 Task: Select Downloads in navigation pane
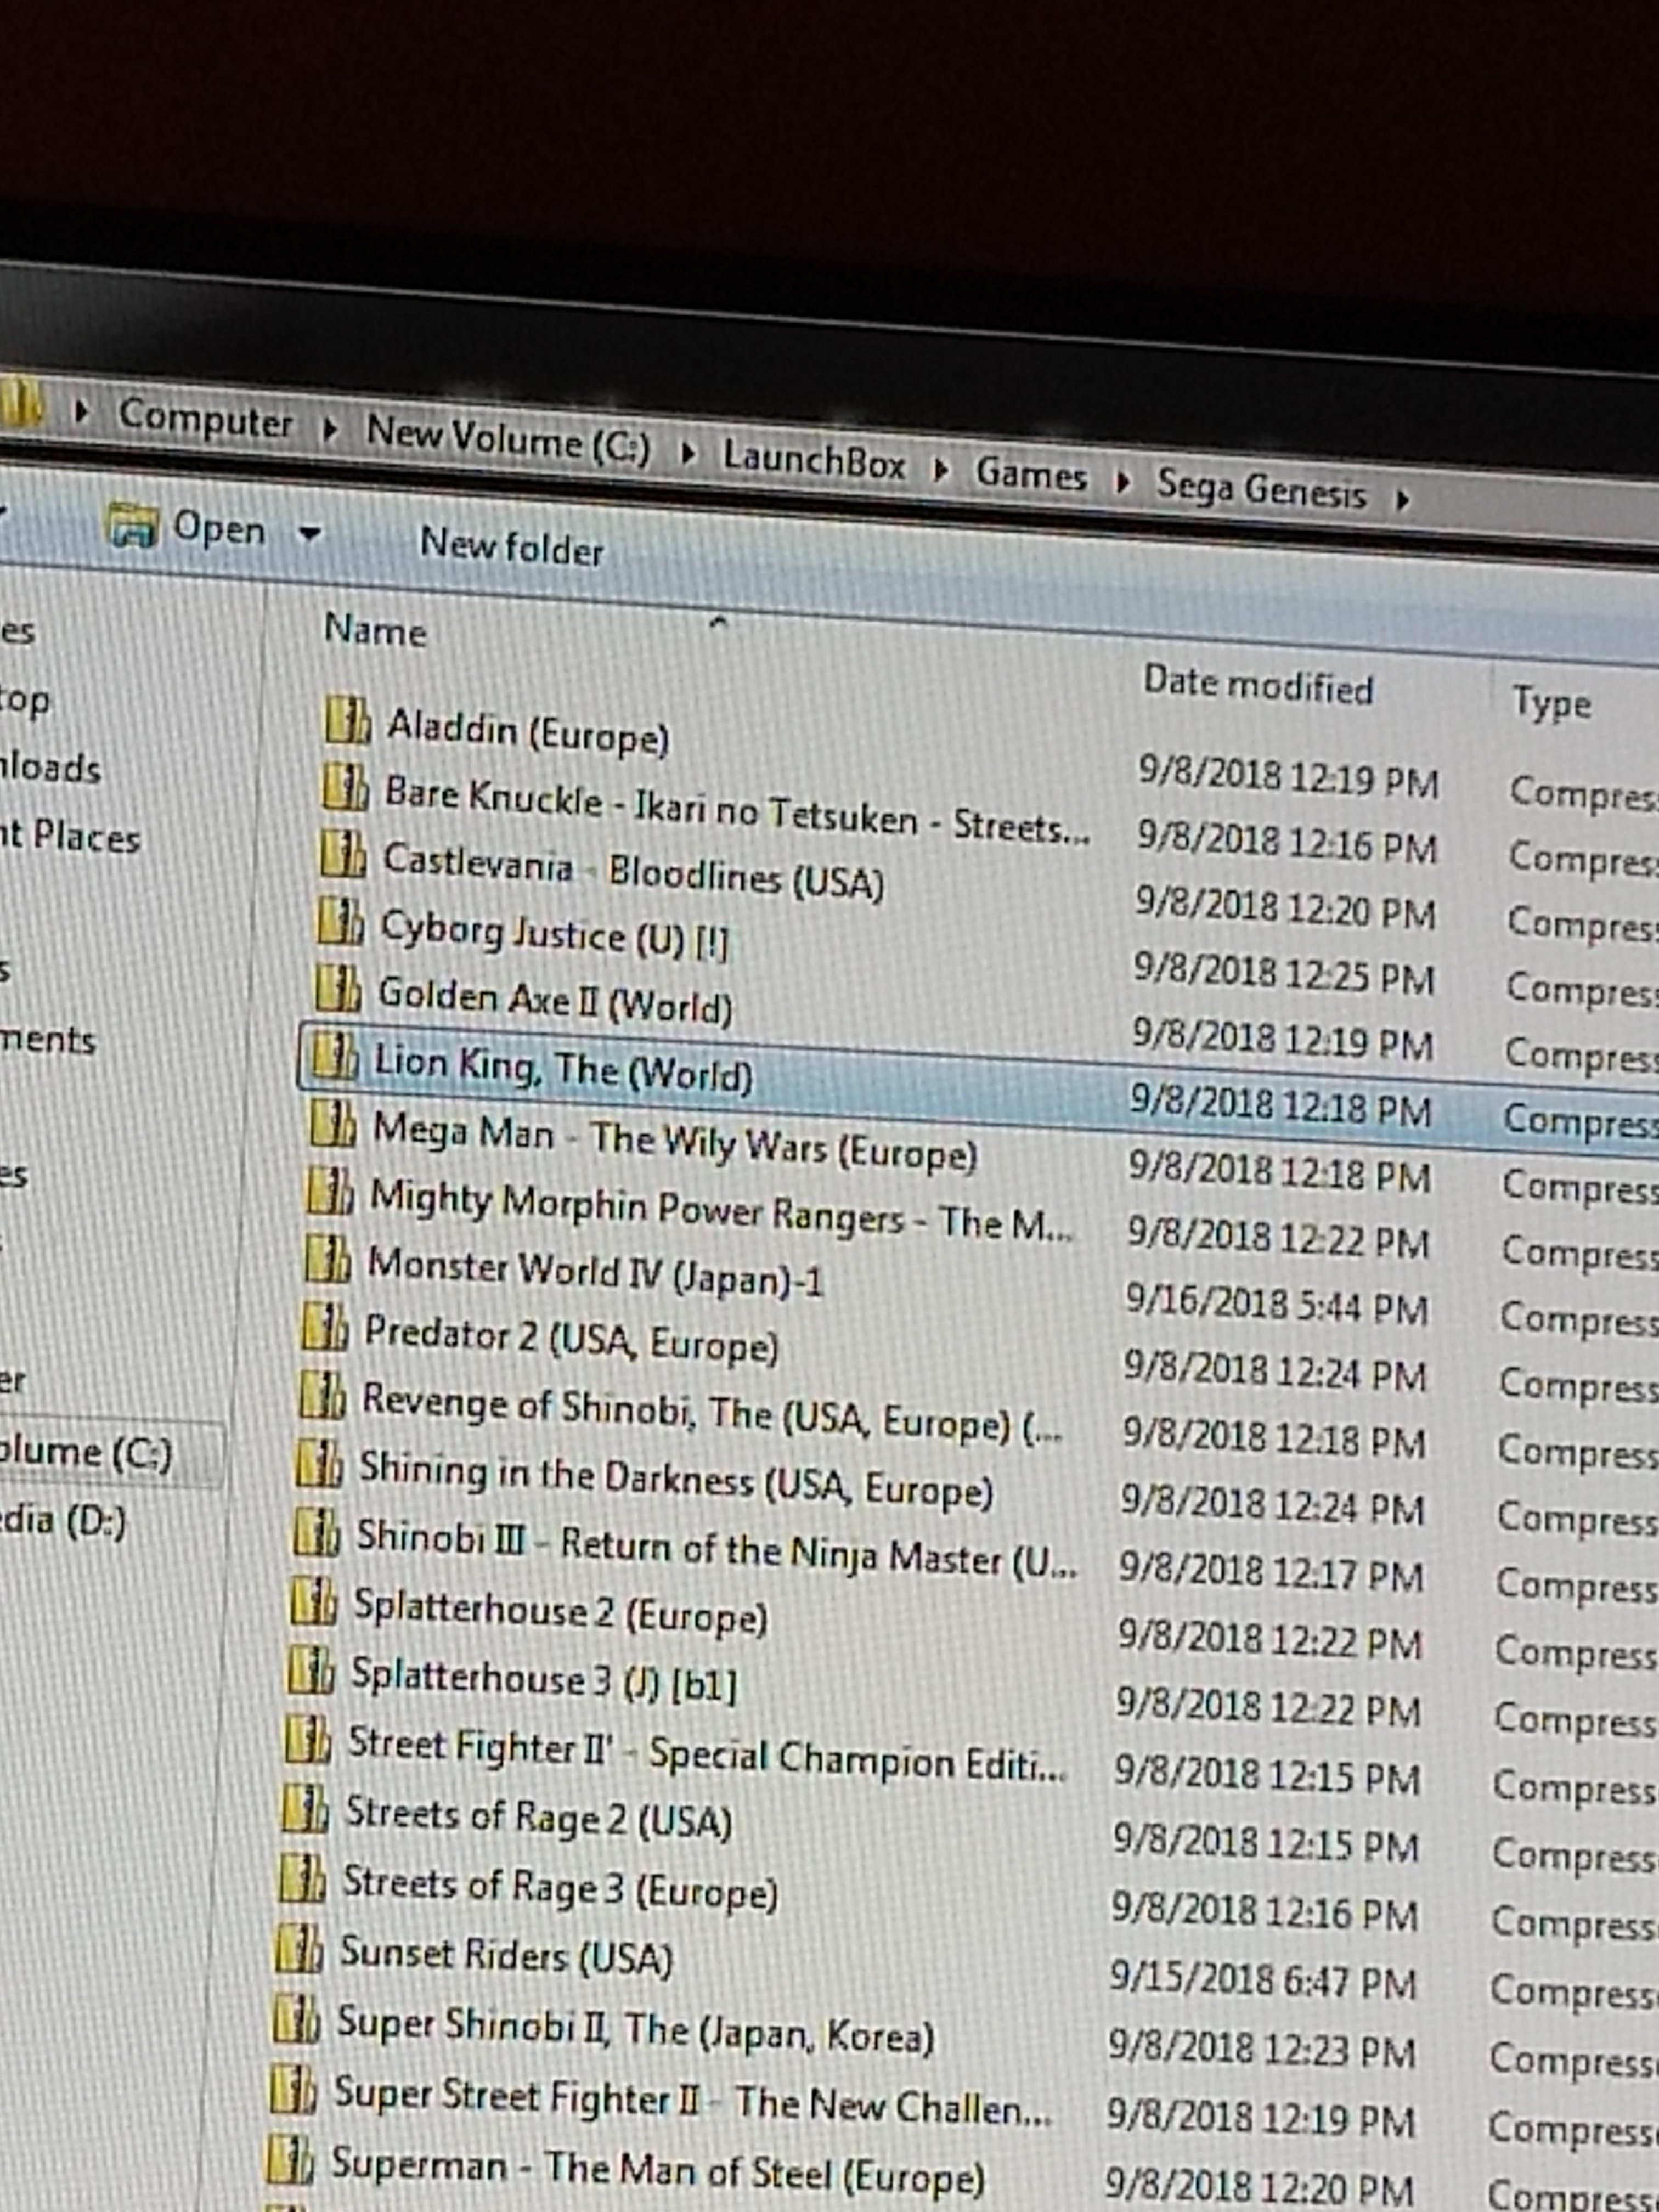point(51,768)
